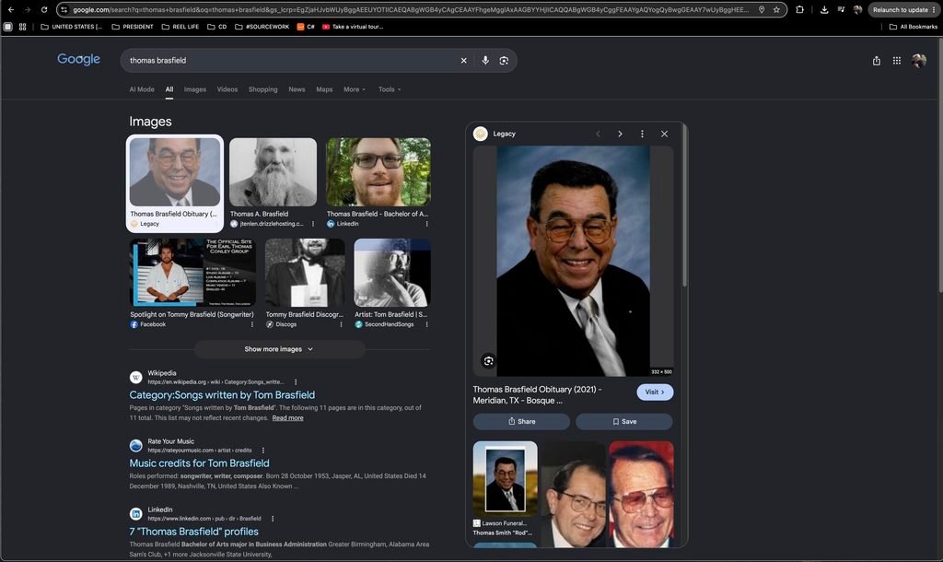The width and height of the screenshot is (943, 562).
Task: Open Category:Songs written by Tom Brasfield link
Action: click(x=222, y=395)
